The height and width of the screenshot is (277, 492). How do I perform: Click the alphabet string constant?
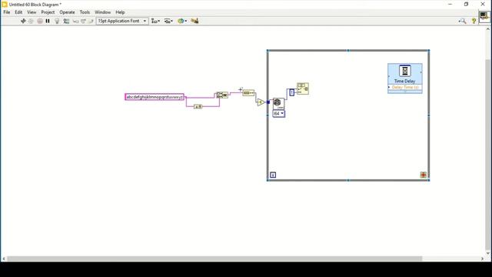155,97
